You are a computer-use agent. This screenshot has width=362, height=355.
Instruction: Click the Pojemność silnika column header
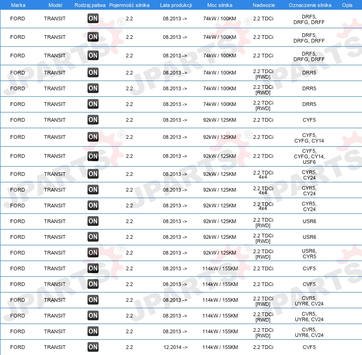[x=129, y=5]
